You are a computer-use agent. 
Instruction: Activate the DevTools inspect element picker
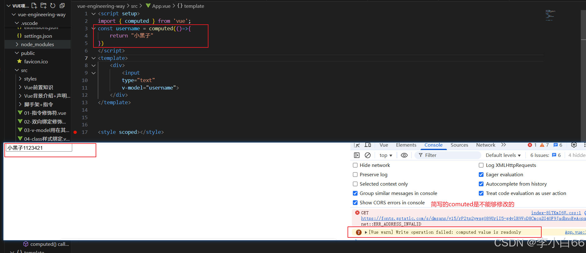pyautogui.click(x=357, y=145)
